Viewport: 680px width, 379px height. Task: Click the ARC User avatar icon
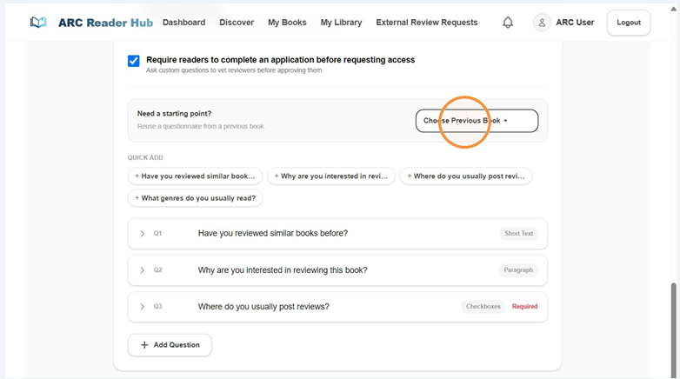point(542,22)
